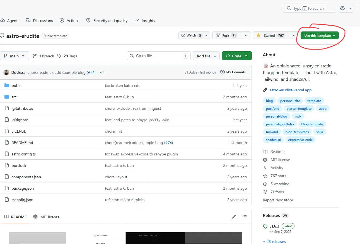Open the astro.config.ts file link
This screenshot has height=244, width=360.
[x=24, y=154]
